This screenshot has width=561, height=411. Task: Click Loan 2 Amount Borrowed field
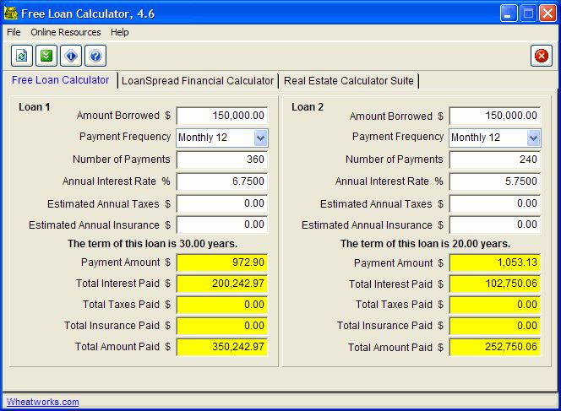[495, 116]
